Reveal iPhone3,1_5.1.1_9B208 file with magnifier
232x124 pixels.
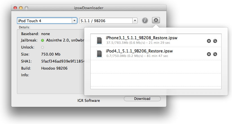point(215,41)
